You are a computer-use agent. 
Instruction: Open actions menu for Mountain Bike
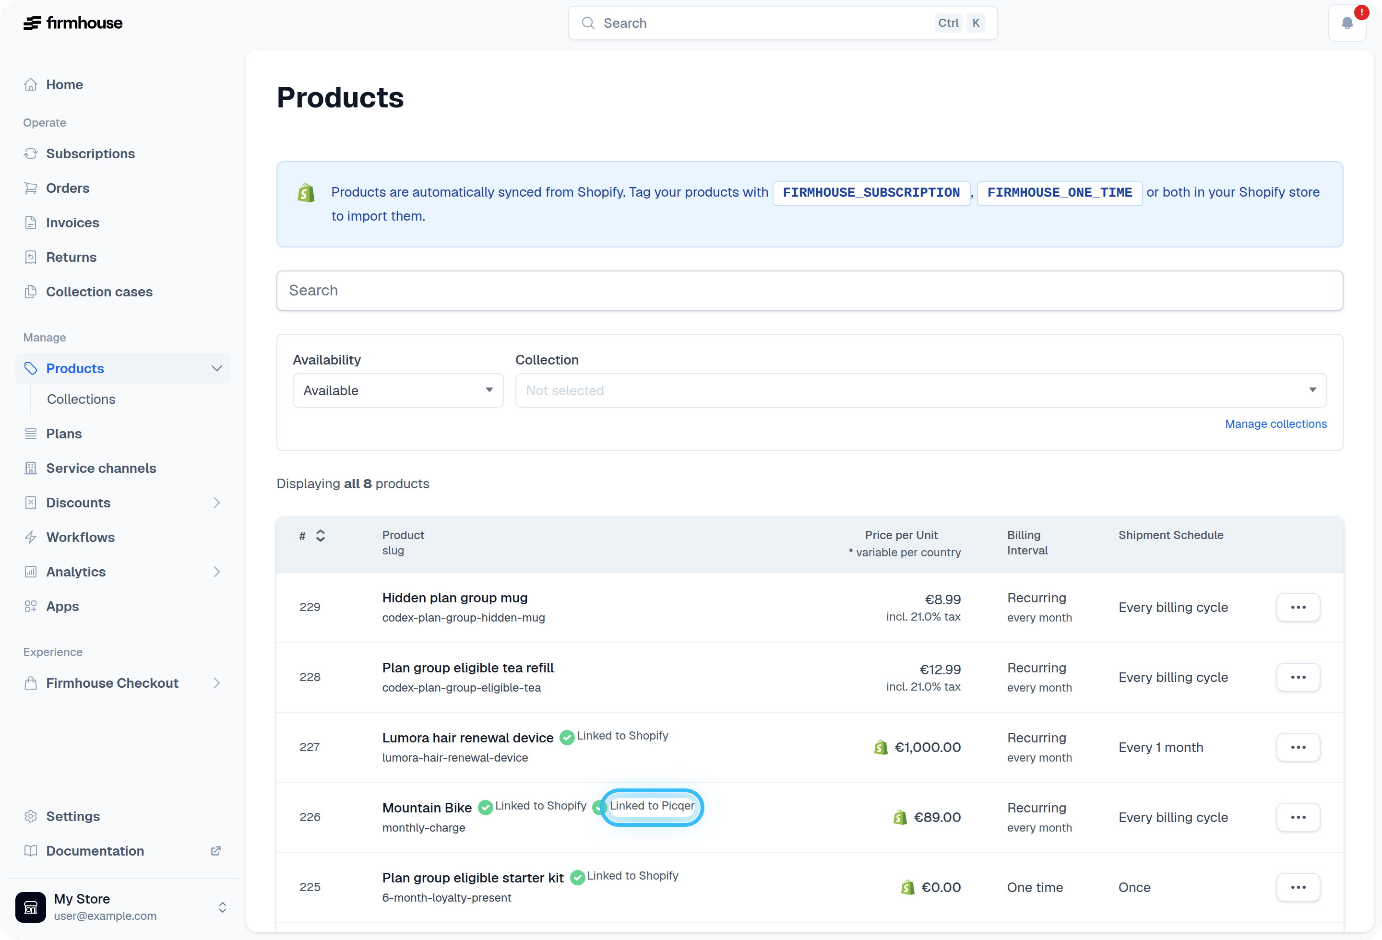point(1298,817)
